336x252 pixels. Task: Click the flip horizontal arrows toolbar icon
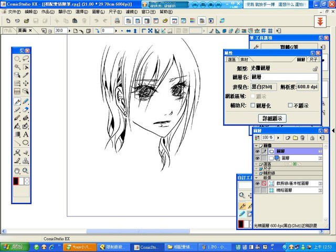point(129,31)
